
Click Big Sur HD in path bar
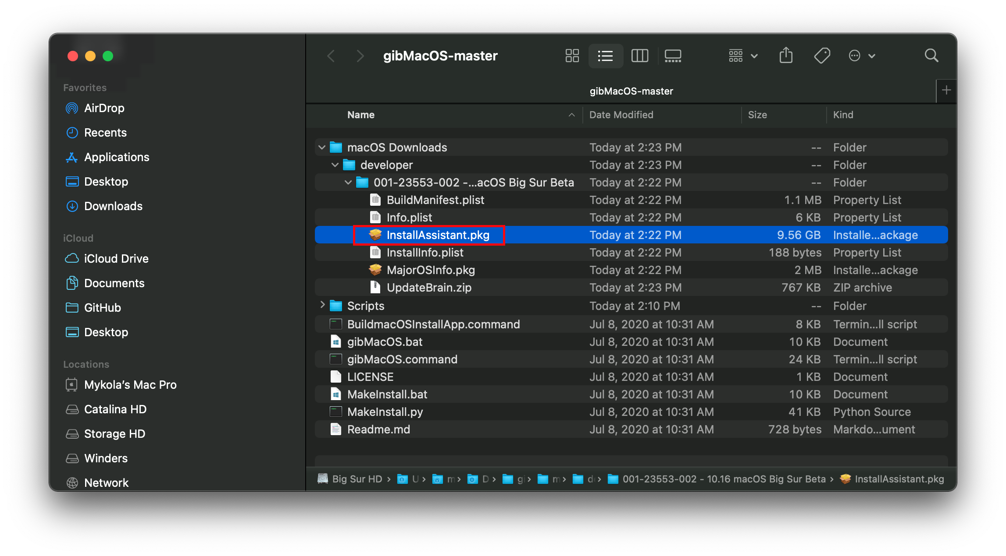pos(350,479)
